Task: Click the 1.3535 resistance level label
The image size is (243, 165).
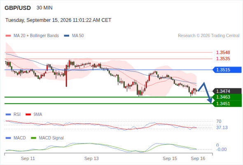Action: [x=223, y=59]
